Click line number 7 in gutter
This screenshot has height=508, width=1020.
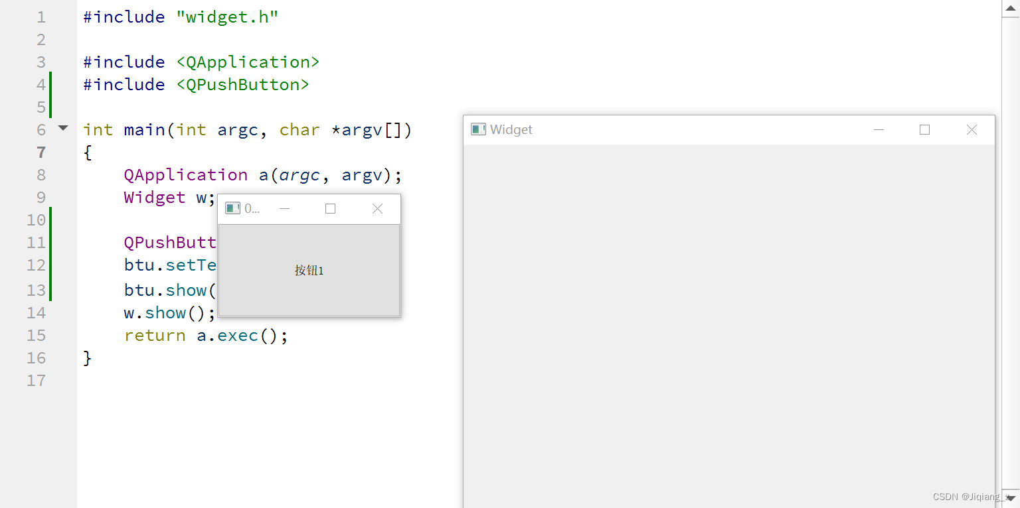click(x=41, y=152)
